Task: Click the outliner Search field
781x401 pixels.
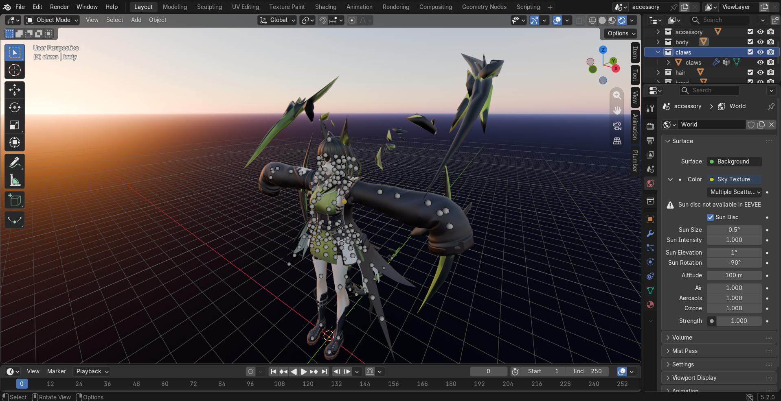Action: point(720,20)
